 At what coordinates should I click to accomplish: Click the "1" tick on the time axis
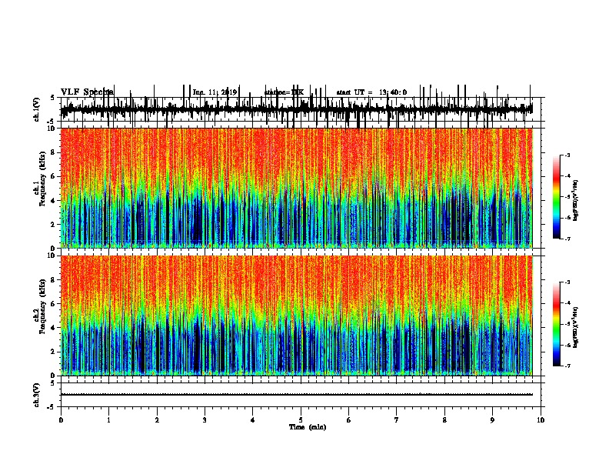(108, 420)
